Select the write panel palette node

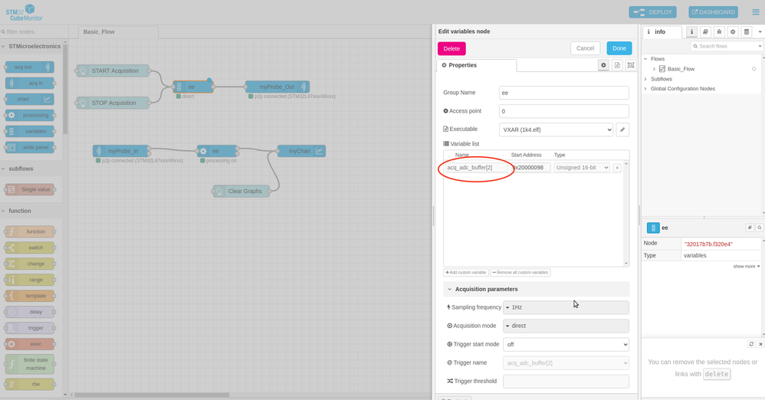[x=30, y=147]
